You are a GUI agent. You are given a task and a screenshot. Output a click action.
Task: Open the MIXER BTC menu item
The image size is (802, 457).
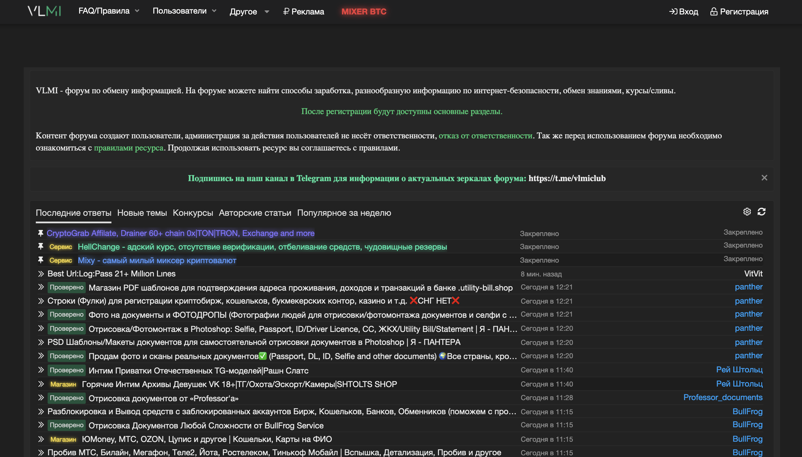(364, 12)
